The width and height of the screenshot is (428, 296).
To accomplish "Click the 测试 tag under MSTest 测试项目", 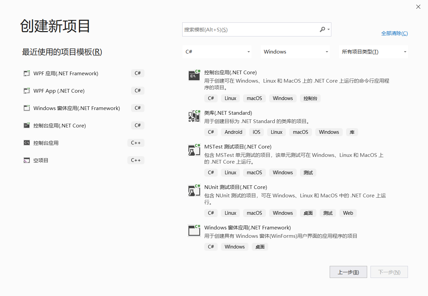I will coord(308,173).
